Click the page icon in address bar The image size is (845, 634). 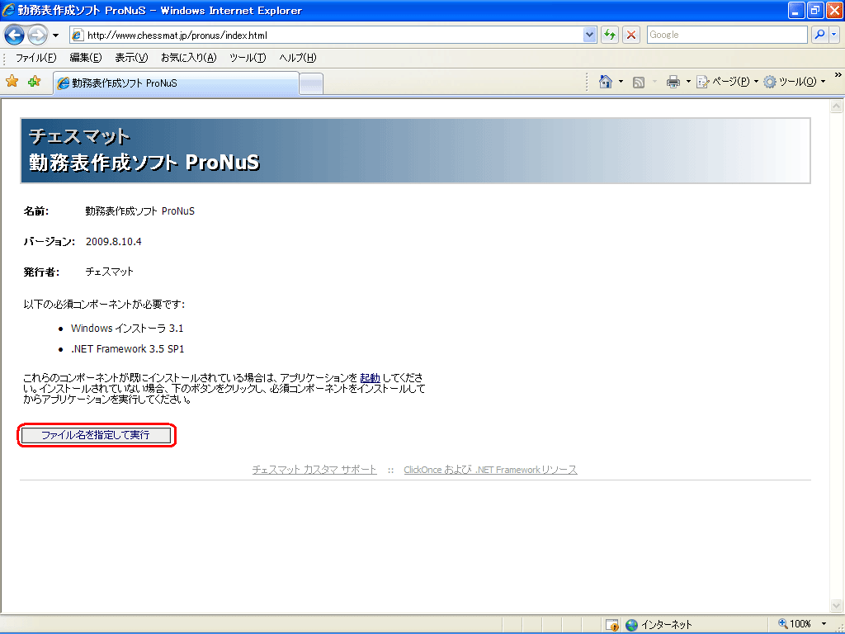coord(78,35)
